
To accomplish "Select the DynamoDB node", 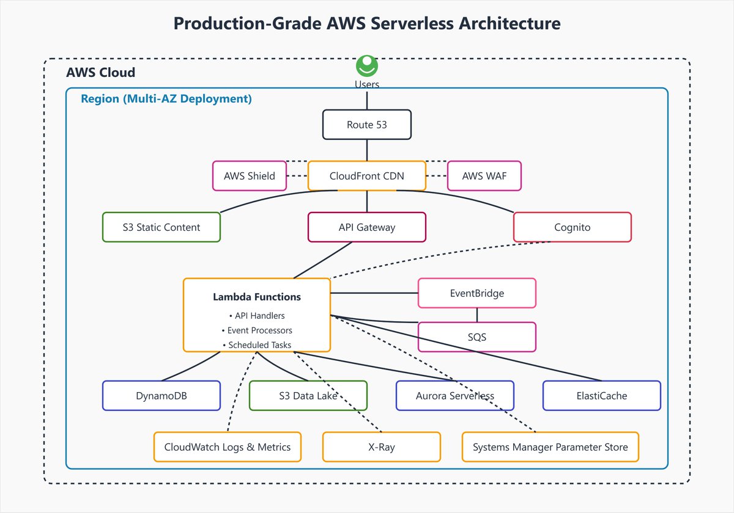I will 161,396.
